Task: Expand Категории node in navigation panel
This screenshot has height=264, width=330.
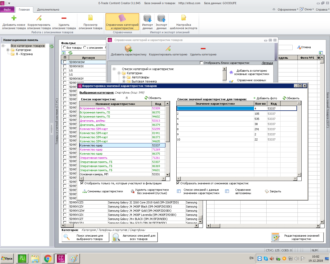Action: pos(8,50)
